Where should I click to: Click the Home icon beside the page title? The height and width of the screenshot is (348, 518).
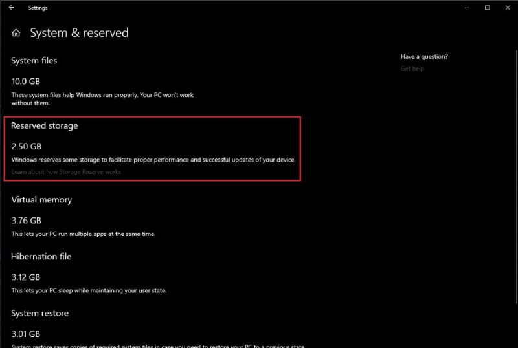coord(16,33)
